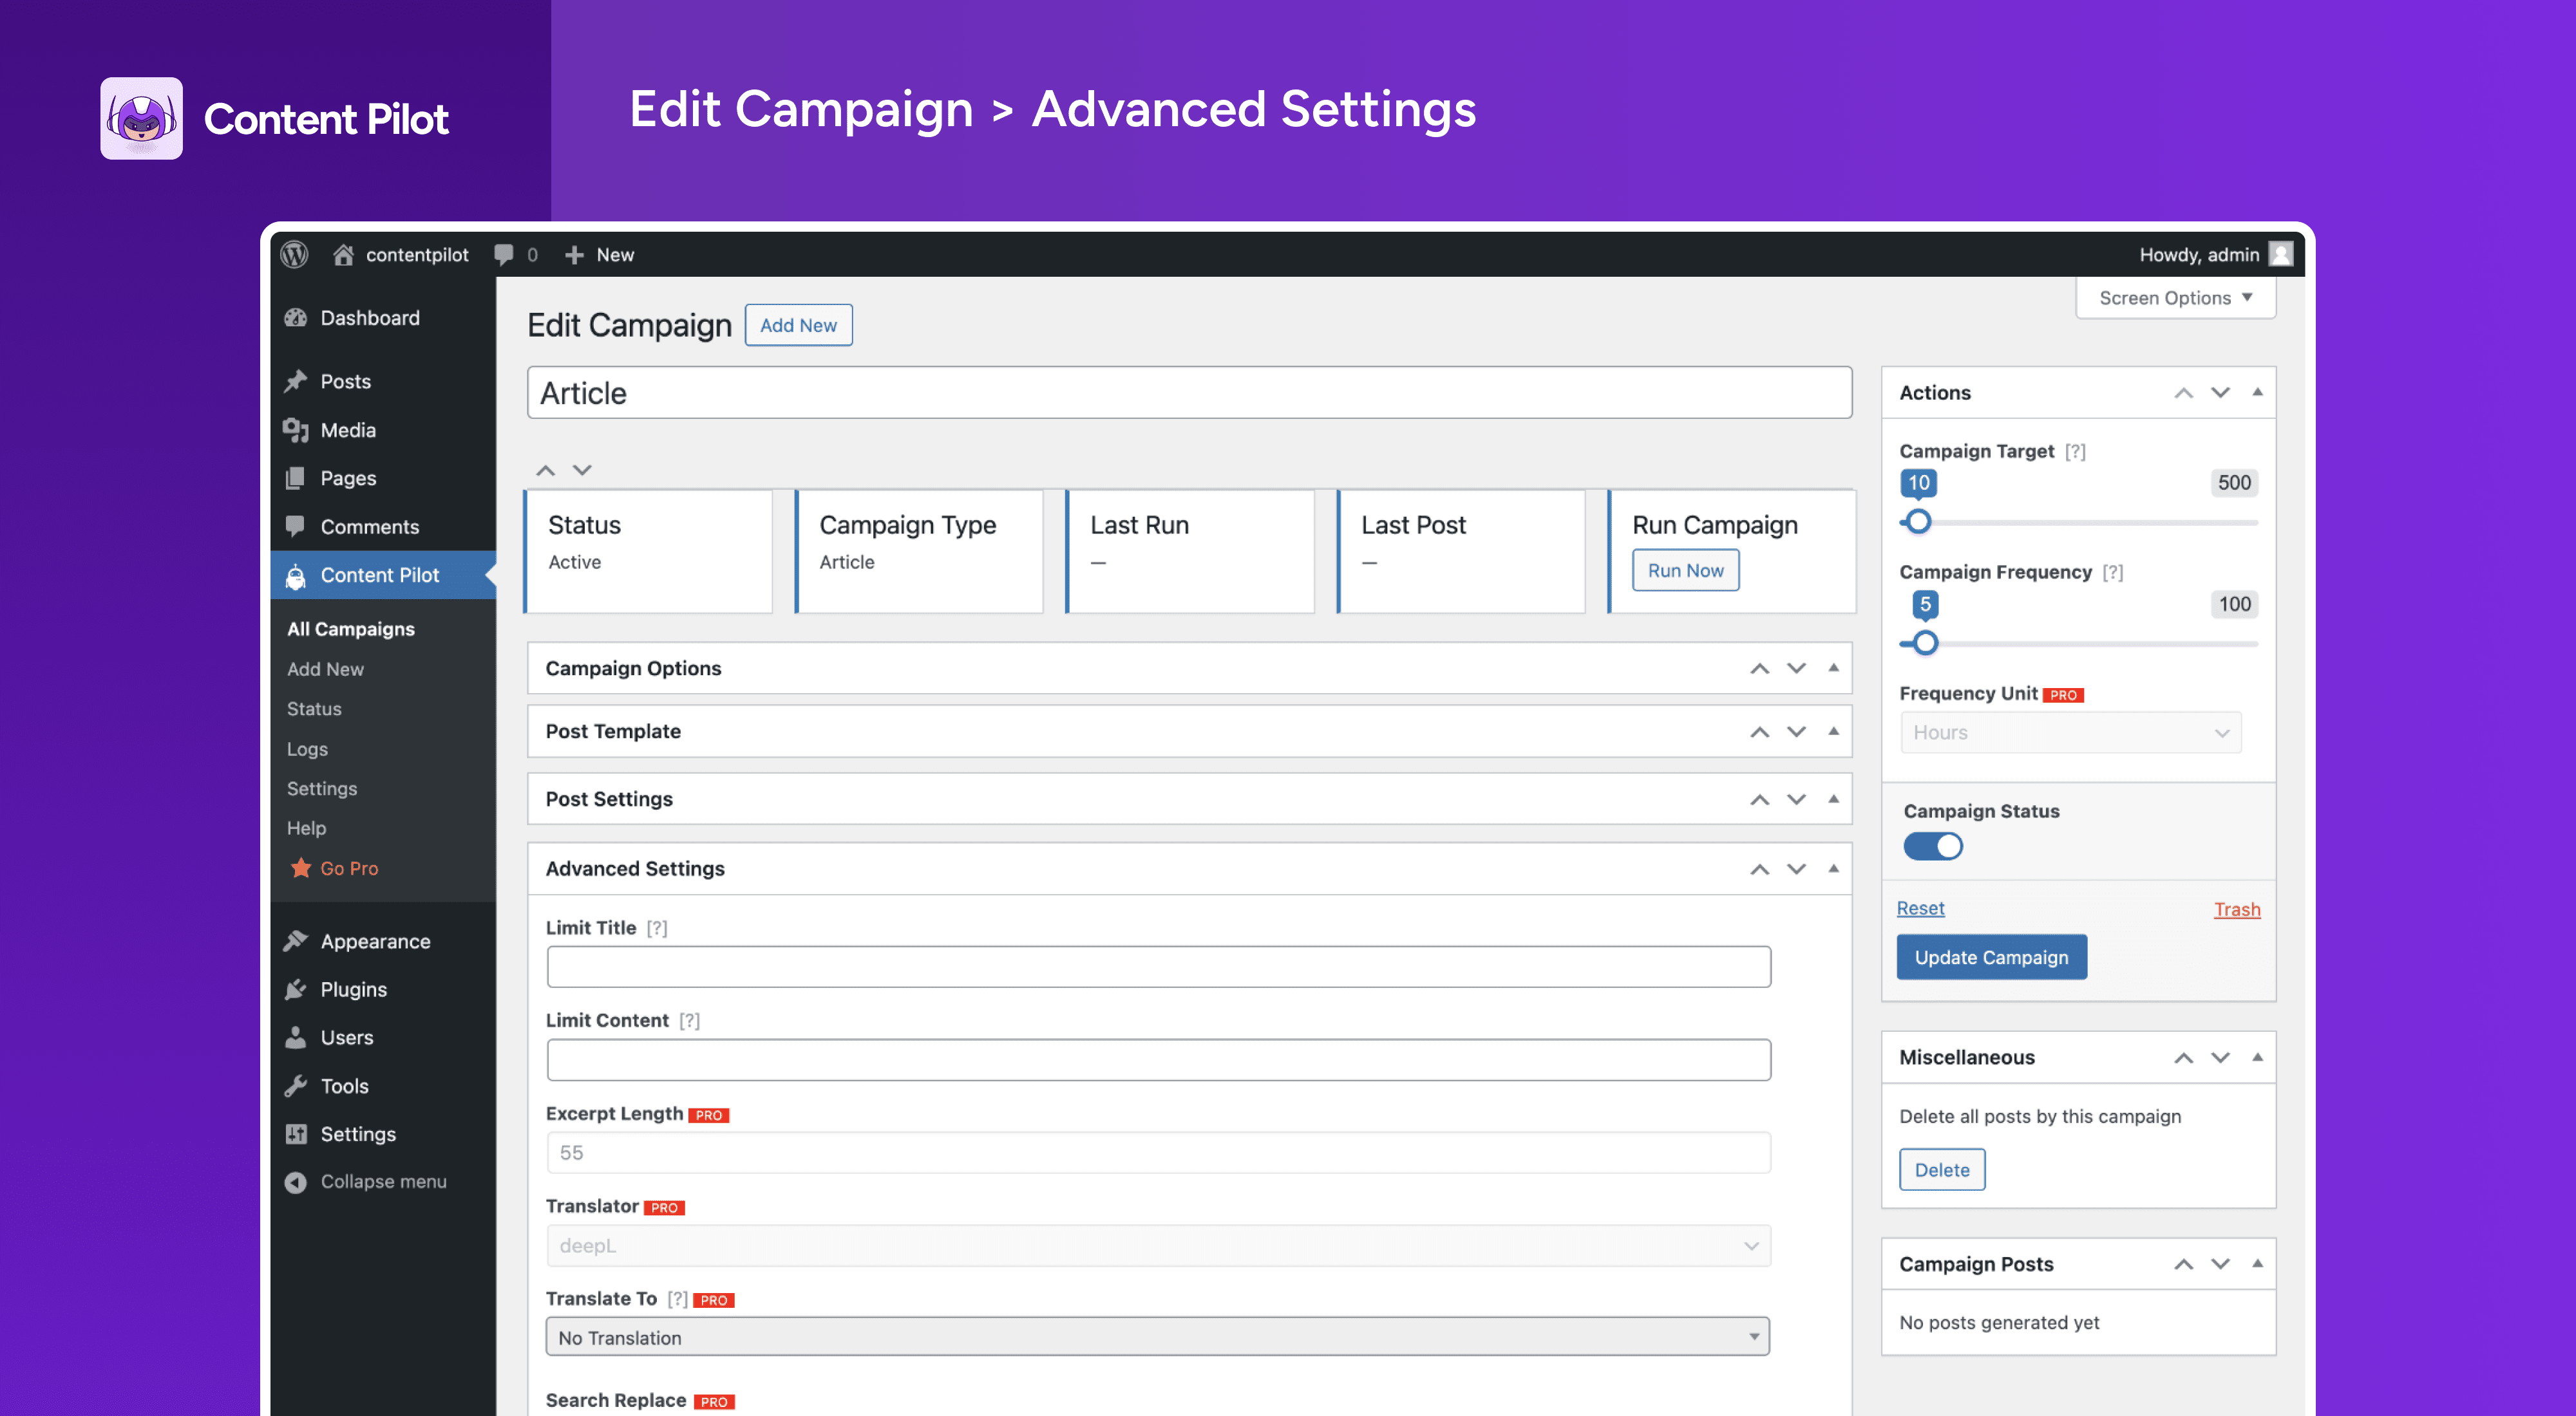This screenshot has height=1416, width=2576.
Task: Click the Appearance brush icon
Action: (295, 942)
